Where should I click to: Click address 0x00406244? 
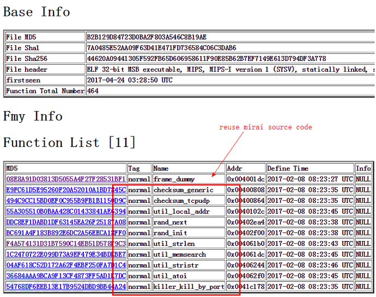pos(246,265)
